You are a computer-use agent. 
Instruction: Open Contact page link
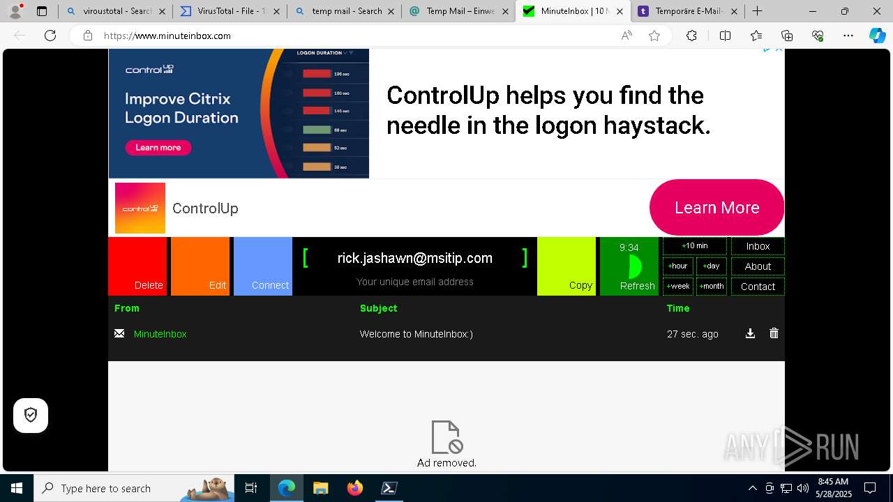pyautogui.click(x=758, y=287)
